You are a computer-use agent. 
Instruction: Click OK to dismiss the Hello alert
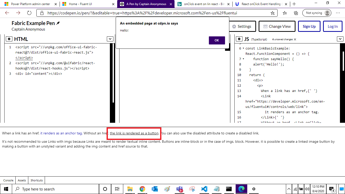pyautogui.click(x=217, y=40)
